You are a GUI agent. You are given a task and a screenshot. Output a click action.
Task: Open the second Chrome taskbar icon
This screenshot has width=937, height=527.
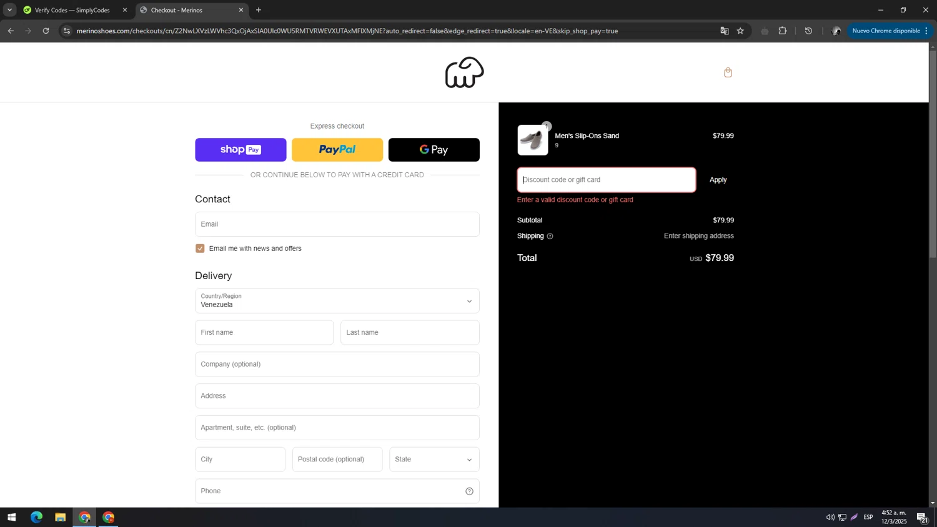(109, 517)
